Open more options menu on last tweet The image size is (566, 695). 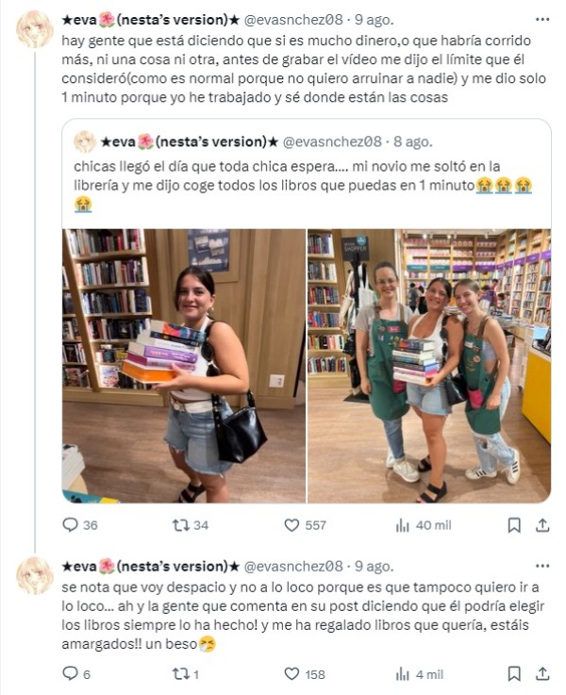(x=542, y=566)
